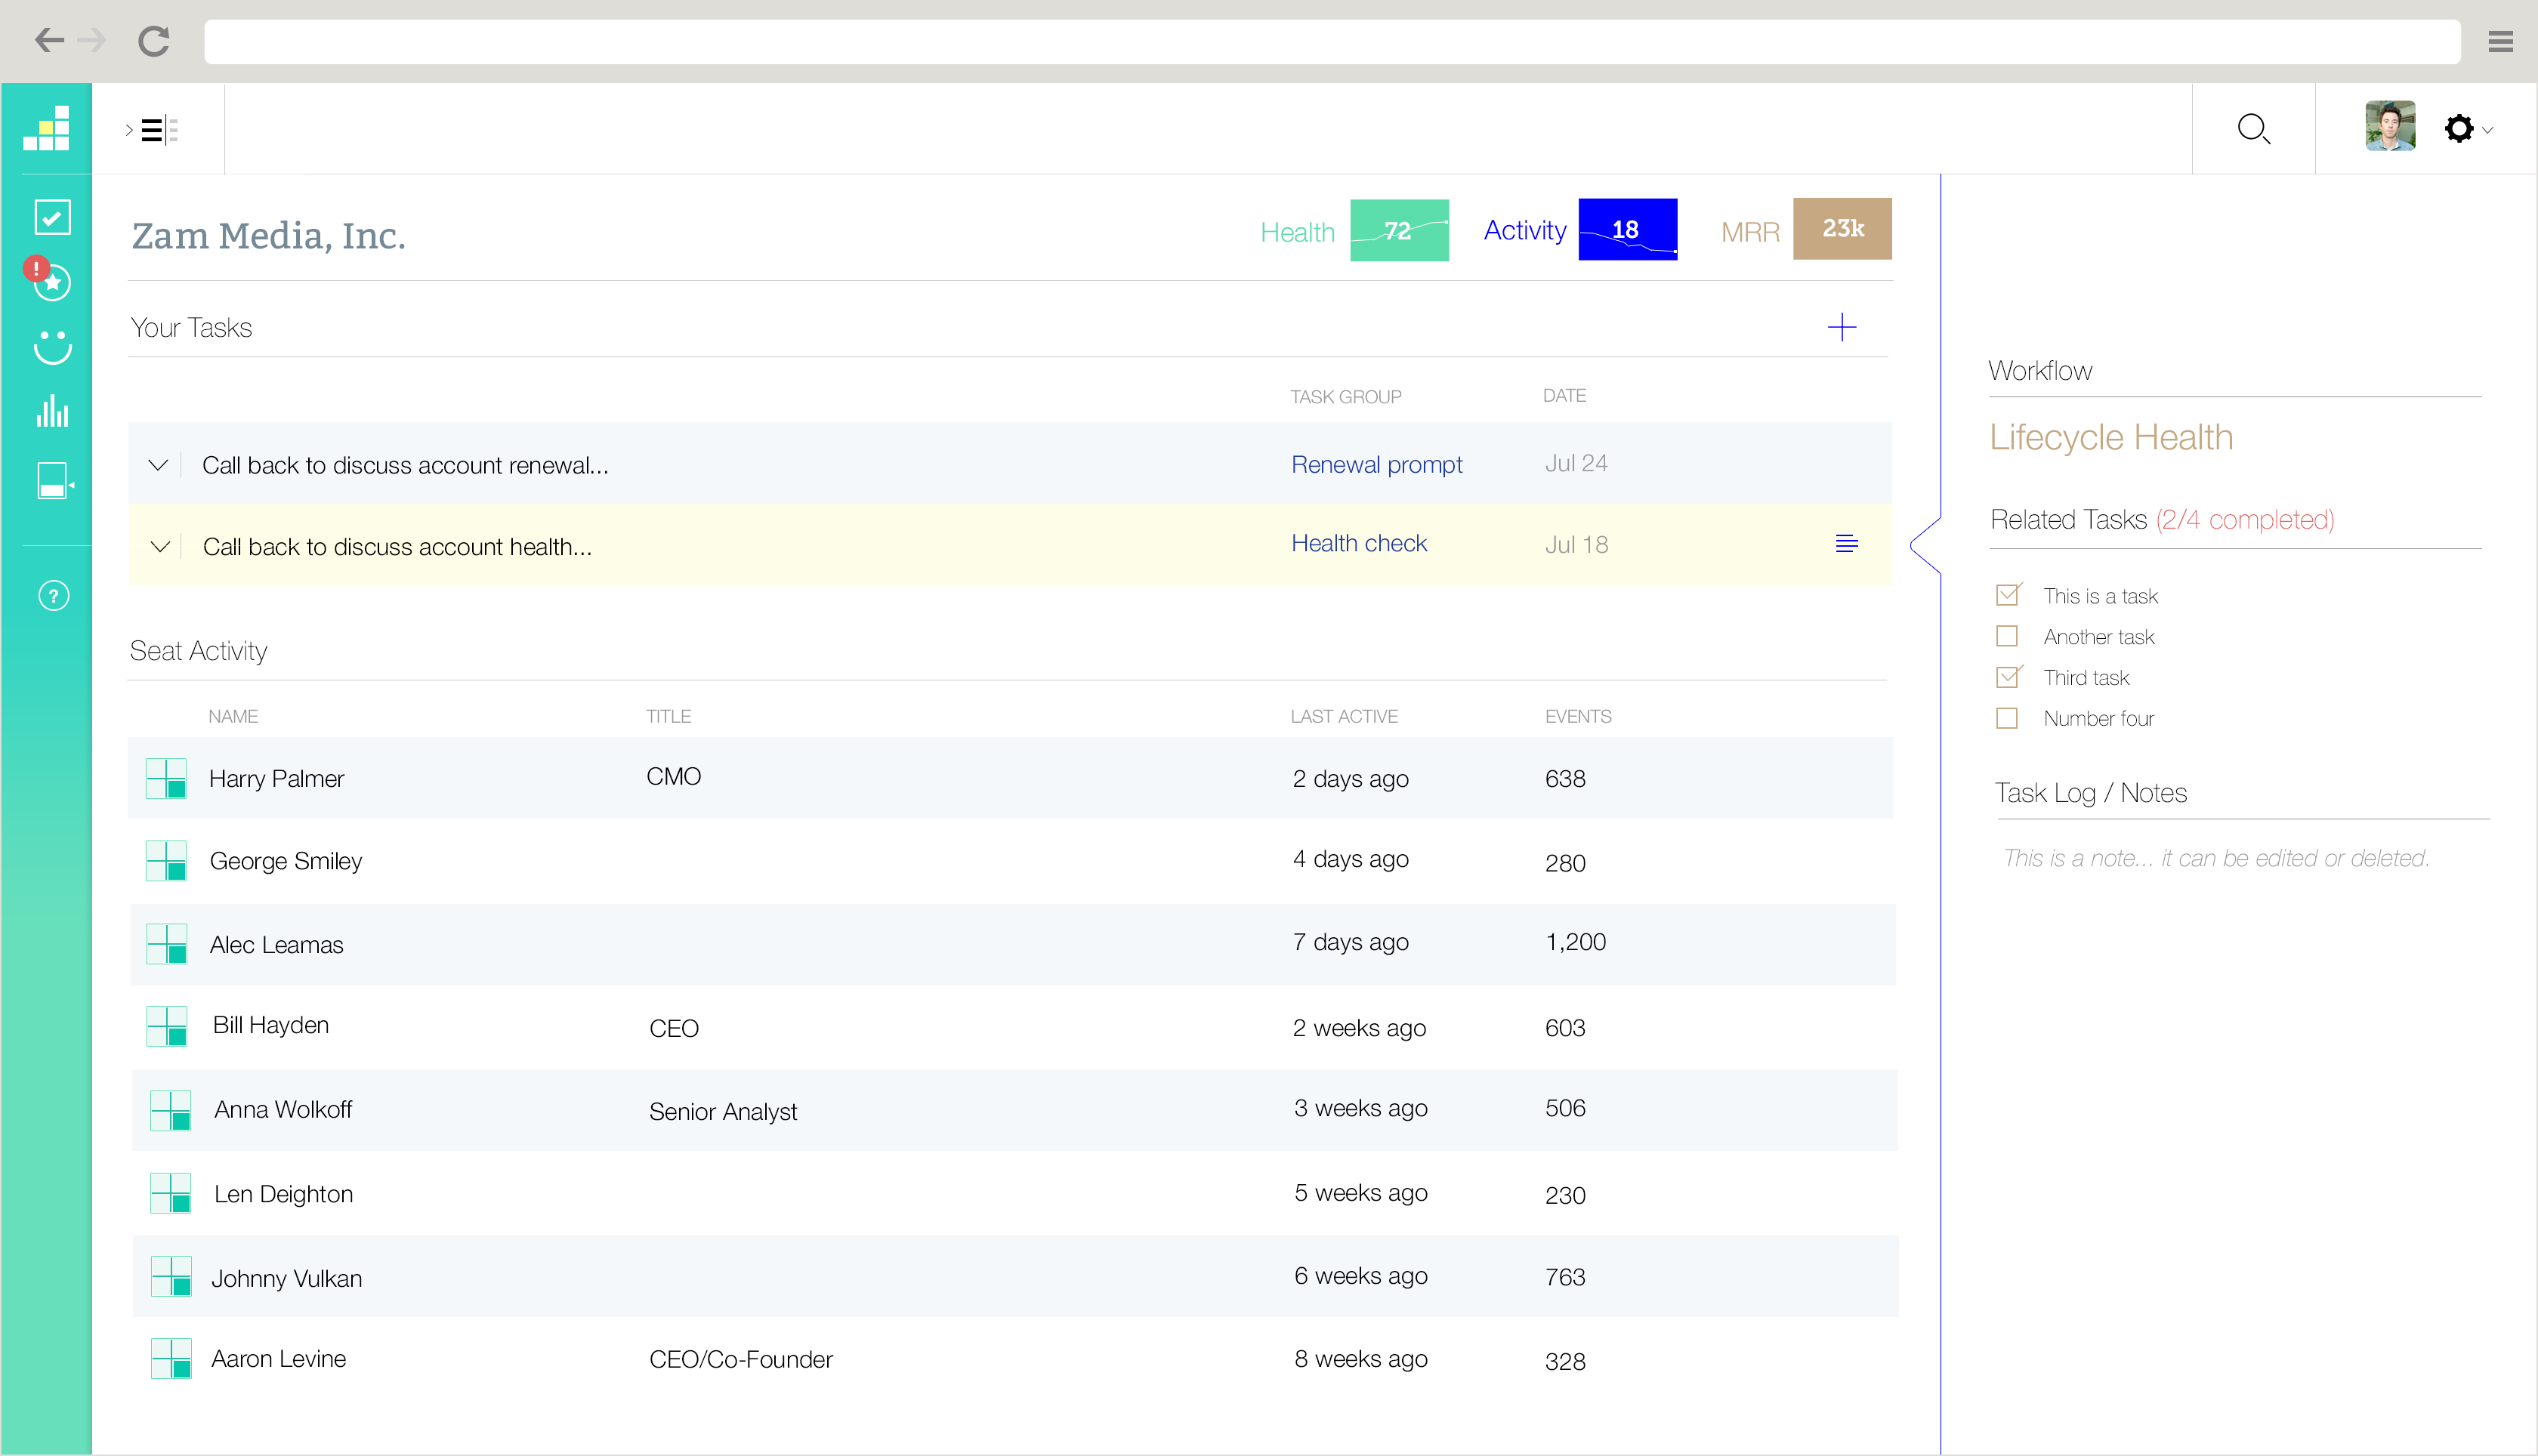Click Aaron Levine's seat grid icon
Image resolution: width=2538 pixels, height=1456 pixels.
coord(171,1358)
